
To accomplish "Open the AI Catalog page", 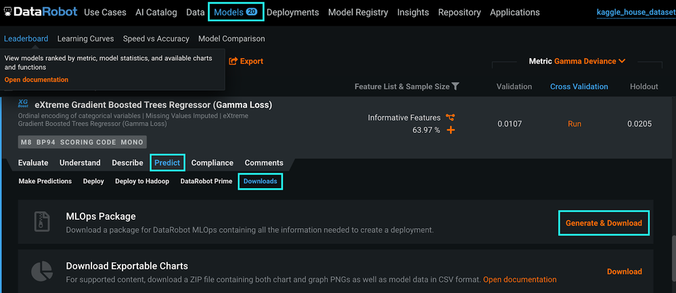I will click(156, 12).
